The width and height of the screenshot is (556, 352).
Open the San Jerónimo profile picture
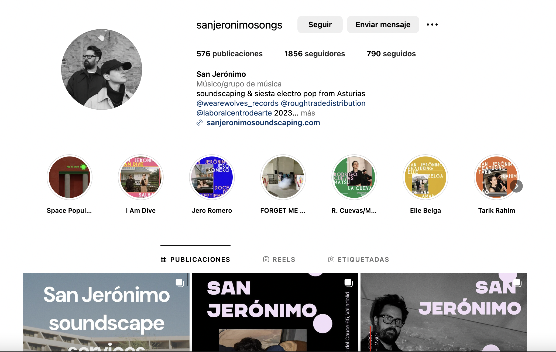coord(102,69)
